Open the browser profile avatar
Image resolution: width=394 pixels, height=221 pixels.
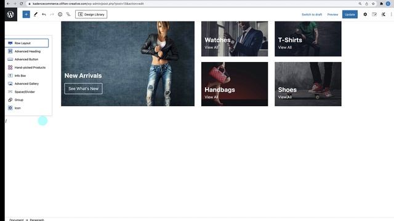click(x=388, y=4)
